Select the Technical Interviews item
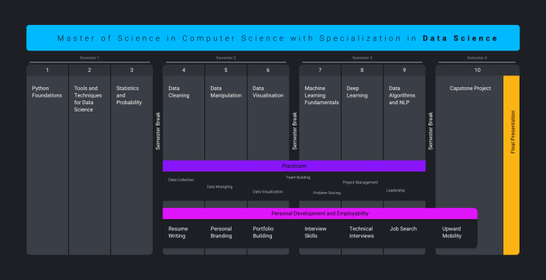Image resolution: width=546 pixels, height=280 pixels. (x=362, y=232)
